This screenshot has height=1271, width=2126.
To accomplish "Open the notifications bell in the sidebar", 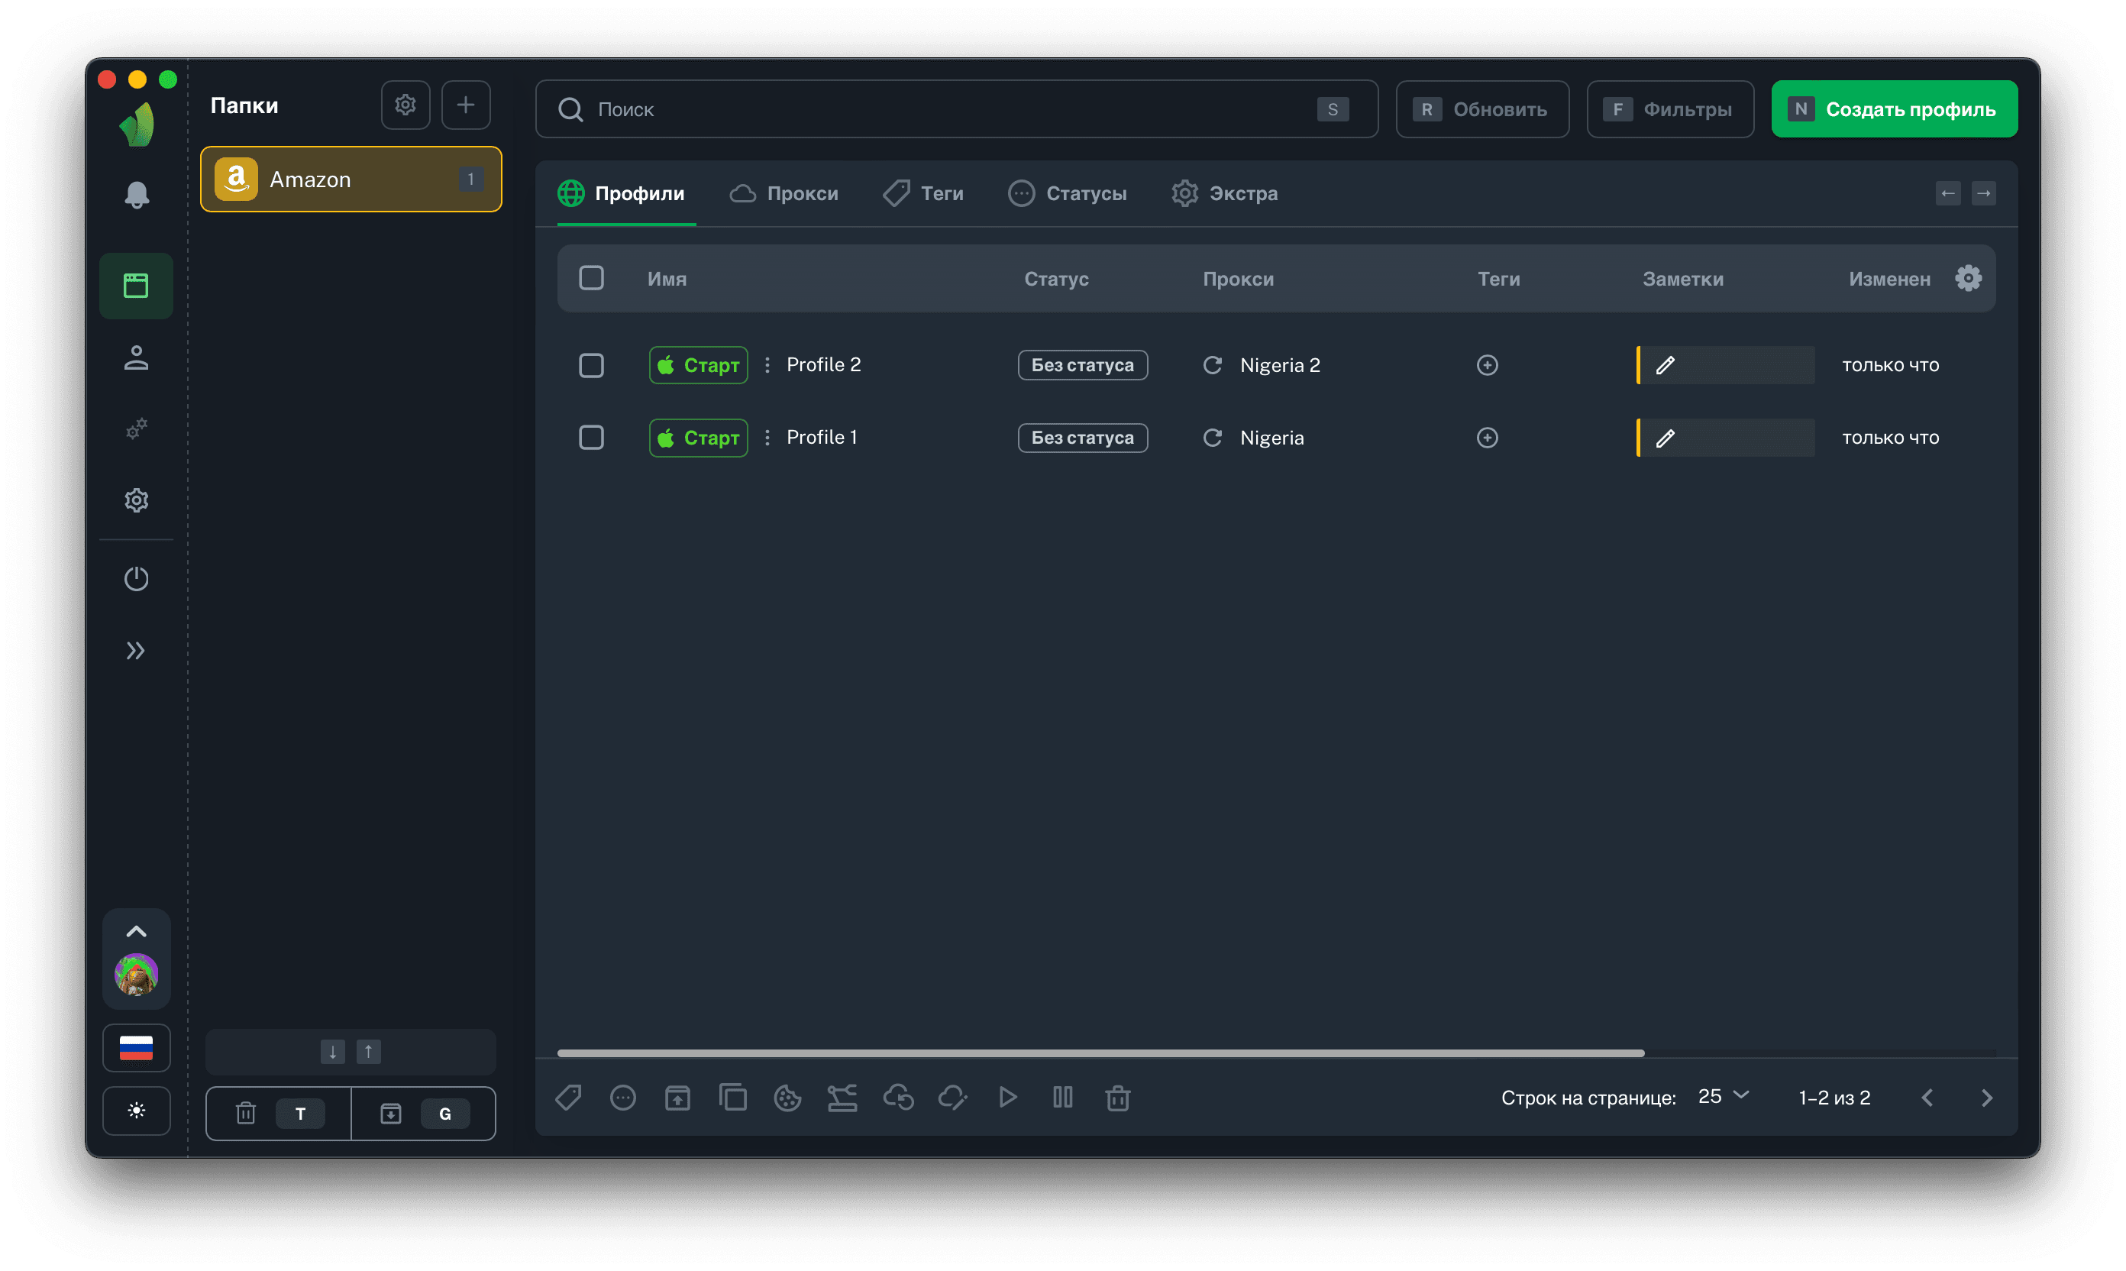I will (x=136, y=196).
